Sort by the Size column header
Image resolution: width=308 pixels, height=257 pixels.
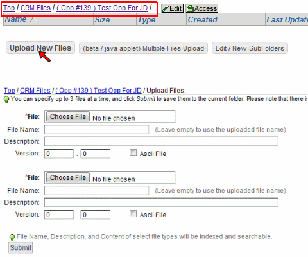(102, 20)
